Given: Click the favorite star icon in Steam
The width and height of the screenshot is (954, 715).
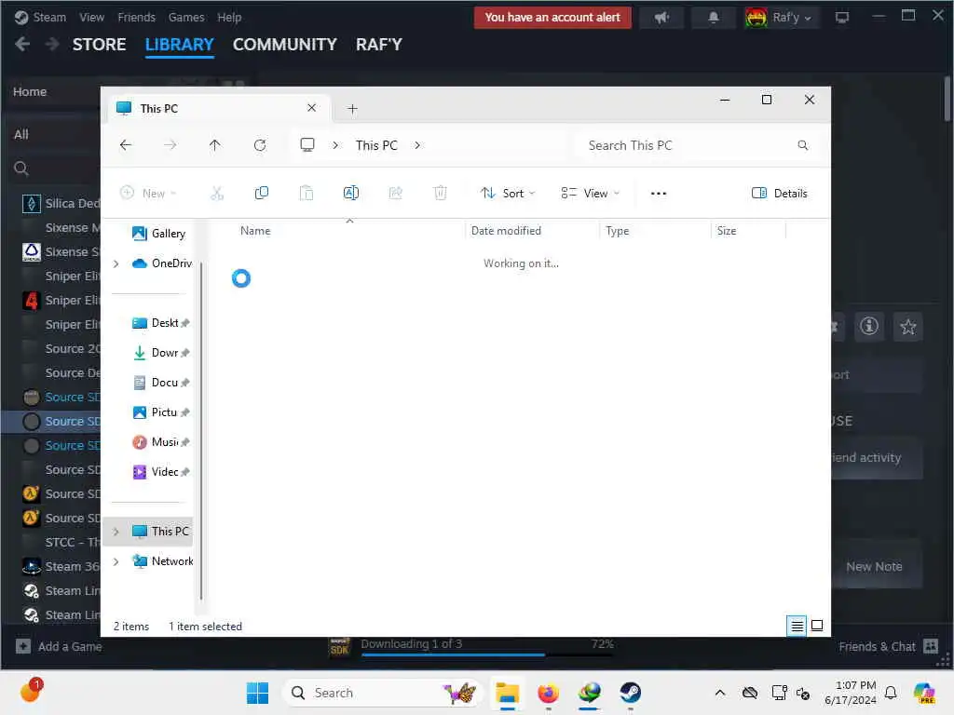Looking at the screenshot, I should tap(907, 327).
